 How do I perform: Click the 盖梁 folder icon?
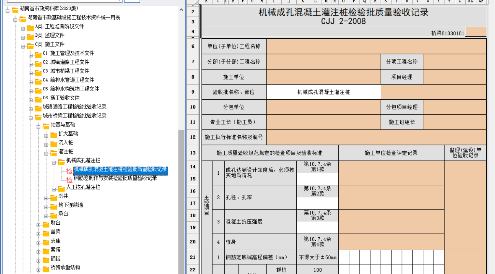coord(46,233)
